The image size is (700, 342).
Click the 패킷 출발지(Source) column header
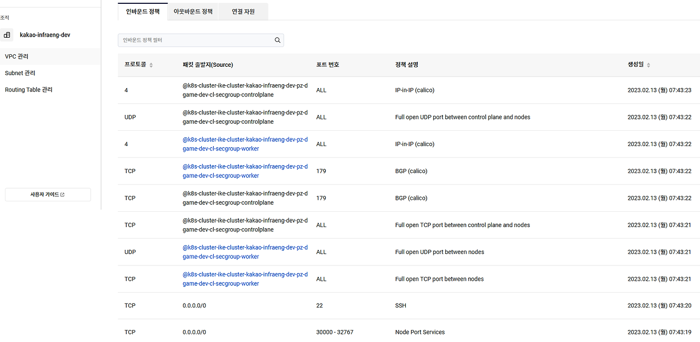[208, 65]
